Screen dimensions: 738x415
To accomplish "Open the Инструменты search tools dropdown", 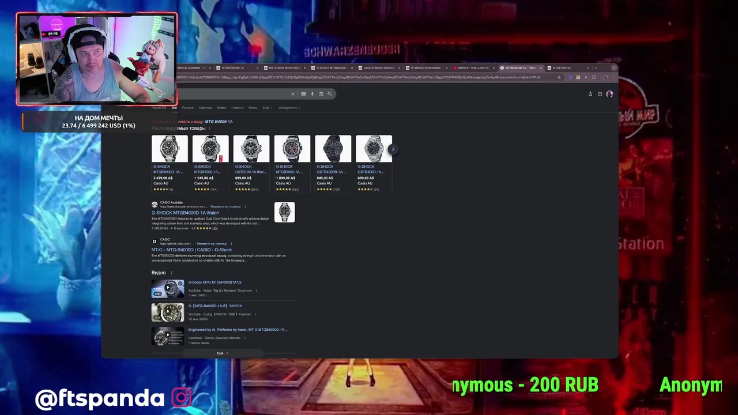I will pos(288,108).
